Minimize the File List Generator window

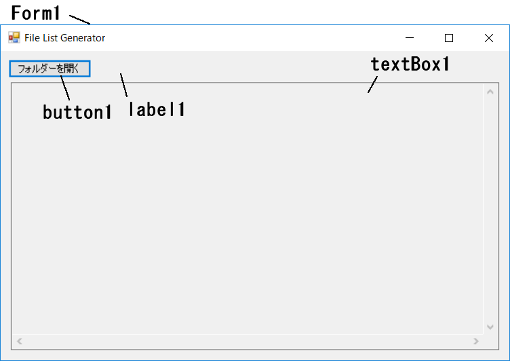point(410,38)
